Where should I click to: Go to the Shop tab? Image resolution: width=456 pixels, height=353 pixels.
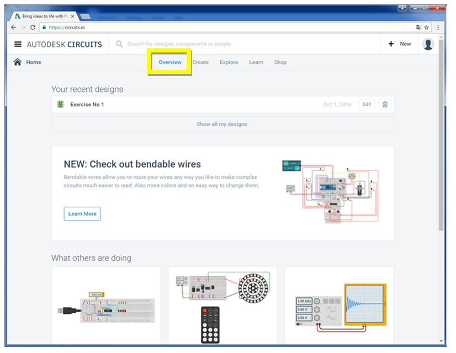pyautogui.click(x=280, y=62)
